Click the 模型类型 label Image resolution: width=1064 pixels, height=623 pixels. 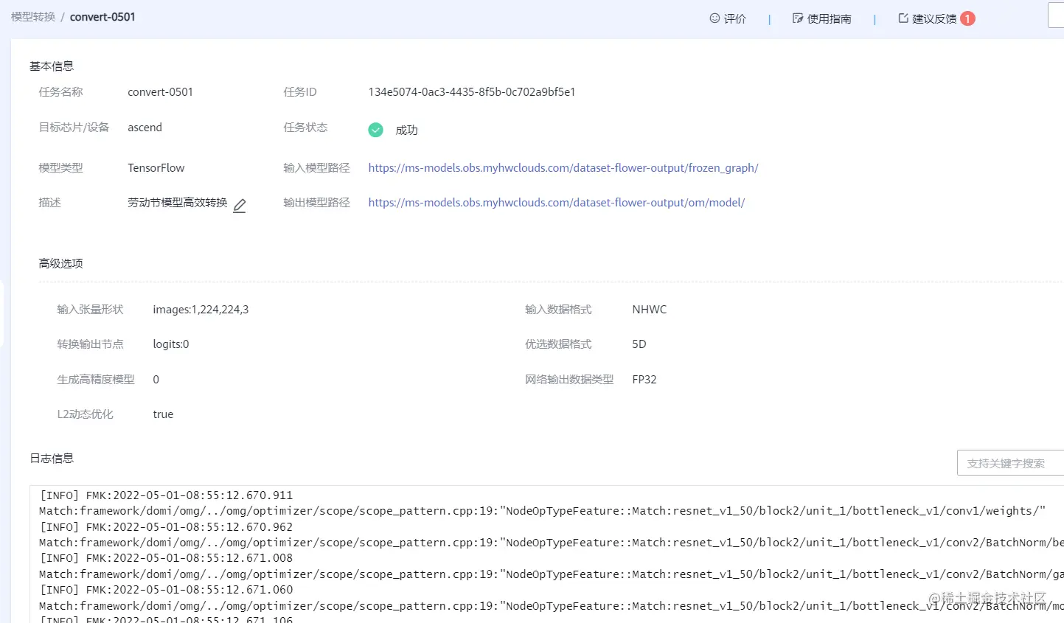[x=60, y=168]
